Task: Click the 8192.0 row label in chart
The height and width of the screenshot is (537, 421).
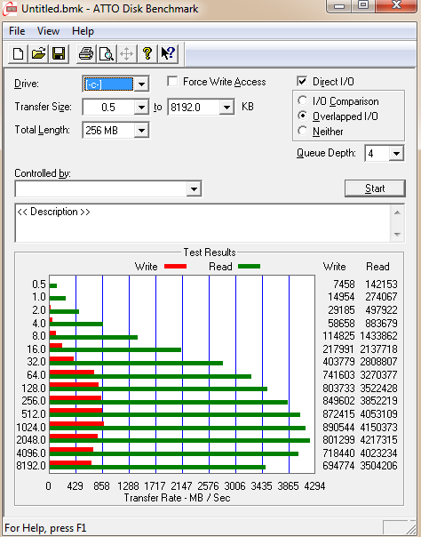Action: click(31, 465)
